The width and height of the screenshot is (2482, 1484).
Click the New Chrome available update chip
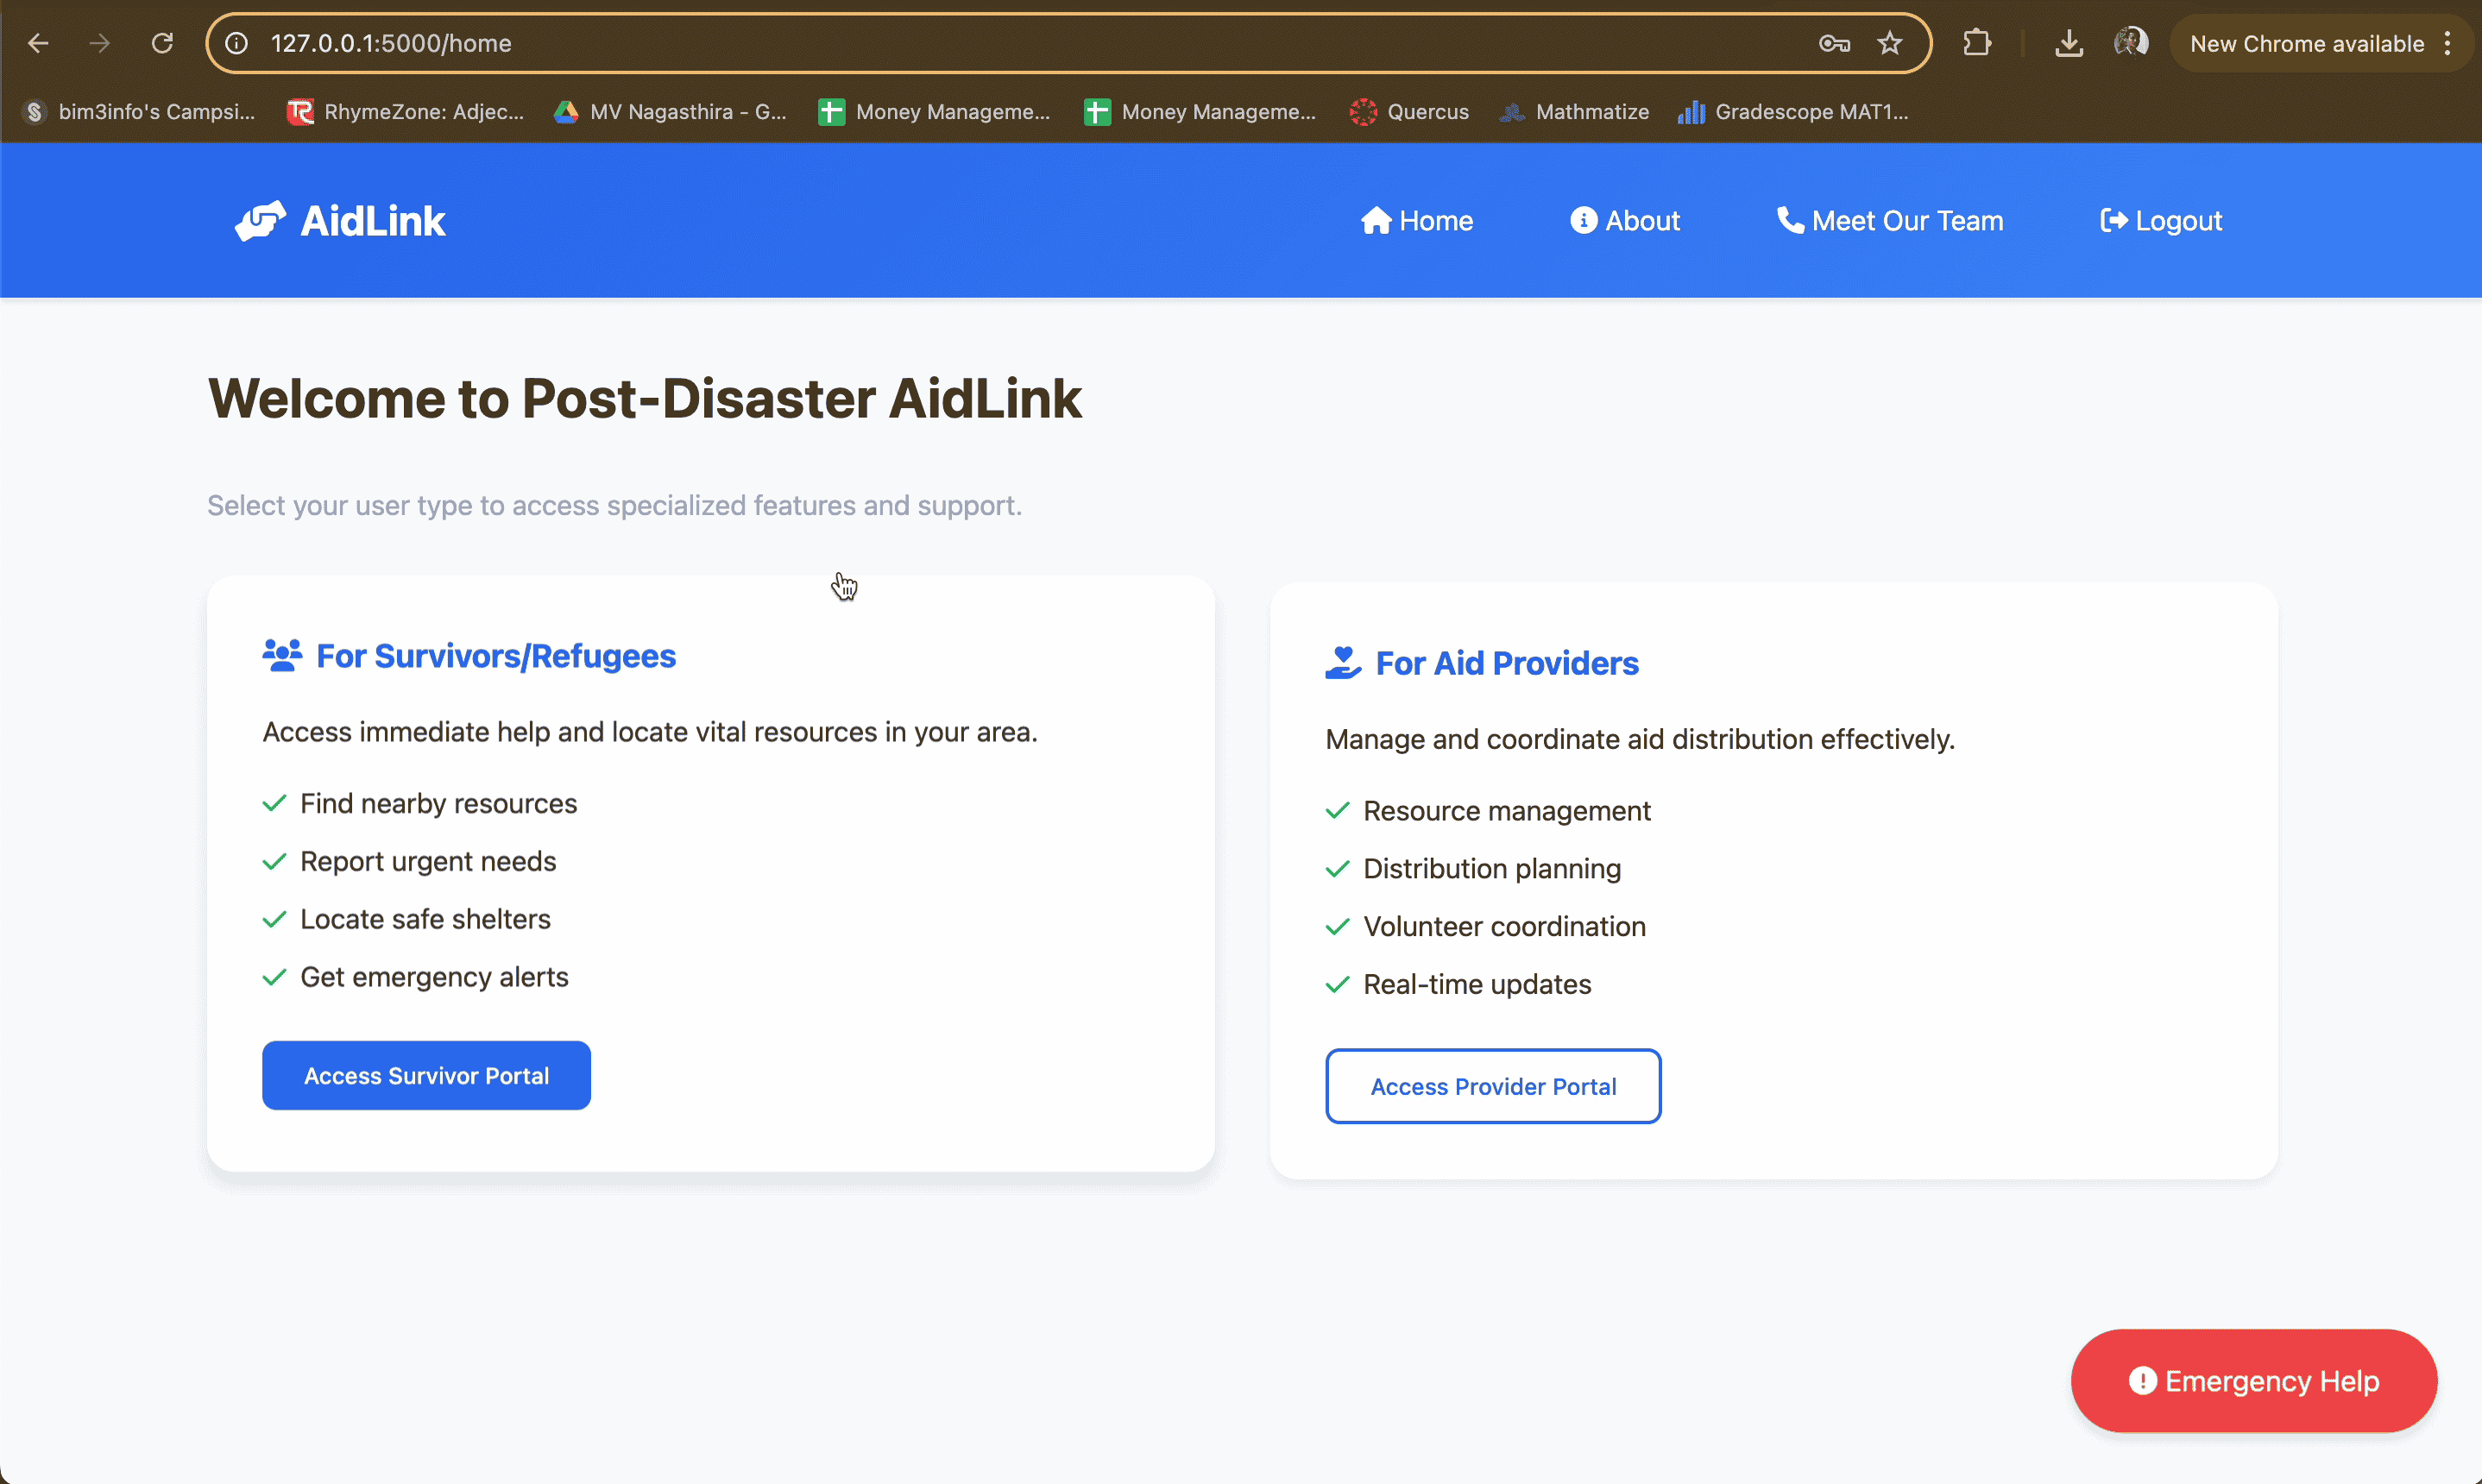point(2305,43)
